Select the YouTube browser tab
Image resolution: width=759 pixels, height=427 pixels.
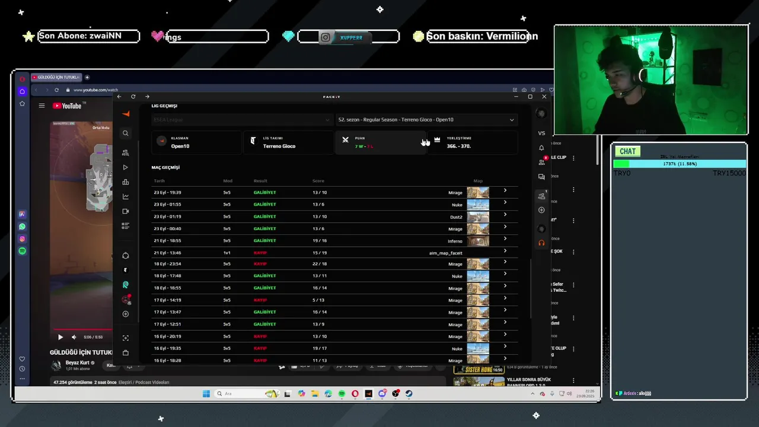(56, 77)
